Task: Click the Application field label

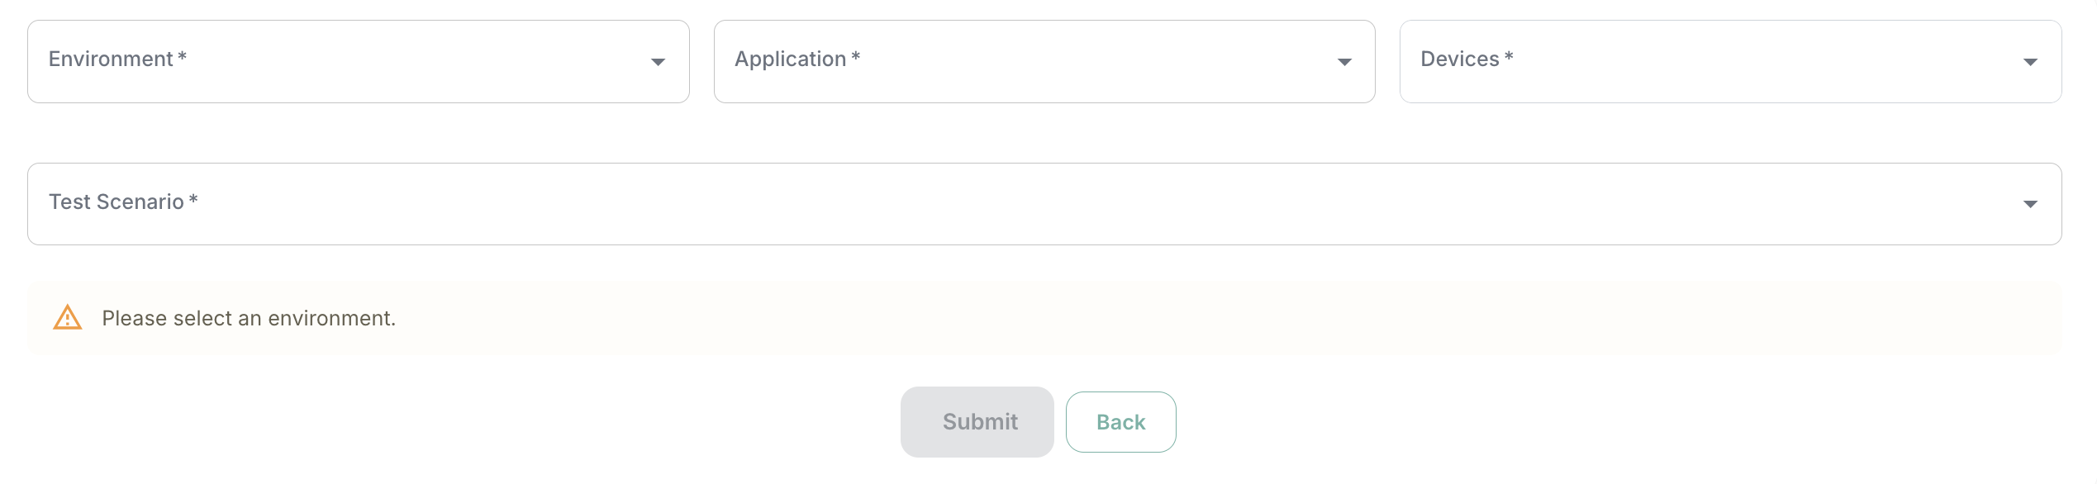Action: point(791,59)
